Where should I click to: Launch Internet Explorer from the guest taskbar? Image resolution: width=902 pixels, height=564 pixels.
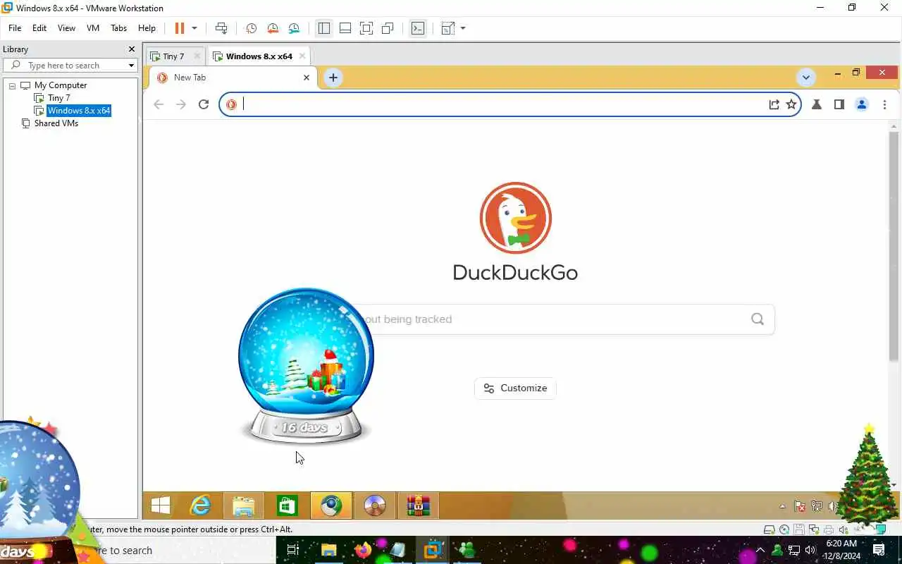coord(201,505)
